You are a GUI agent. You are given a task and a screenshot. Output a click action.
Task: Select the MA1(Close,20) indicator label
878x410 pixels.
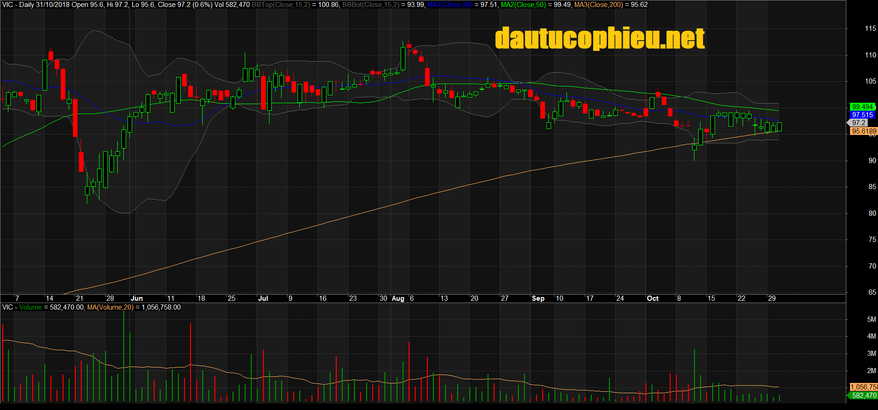(450, 5)
